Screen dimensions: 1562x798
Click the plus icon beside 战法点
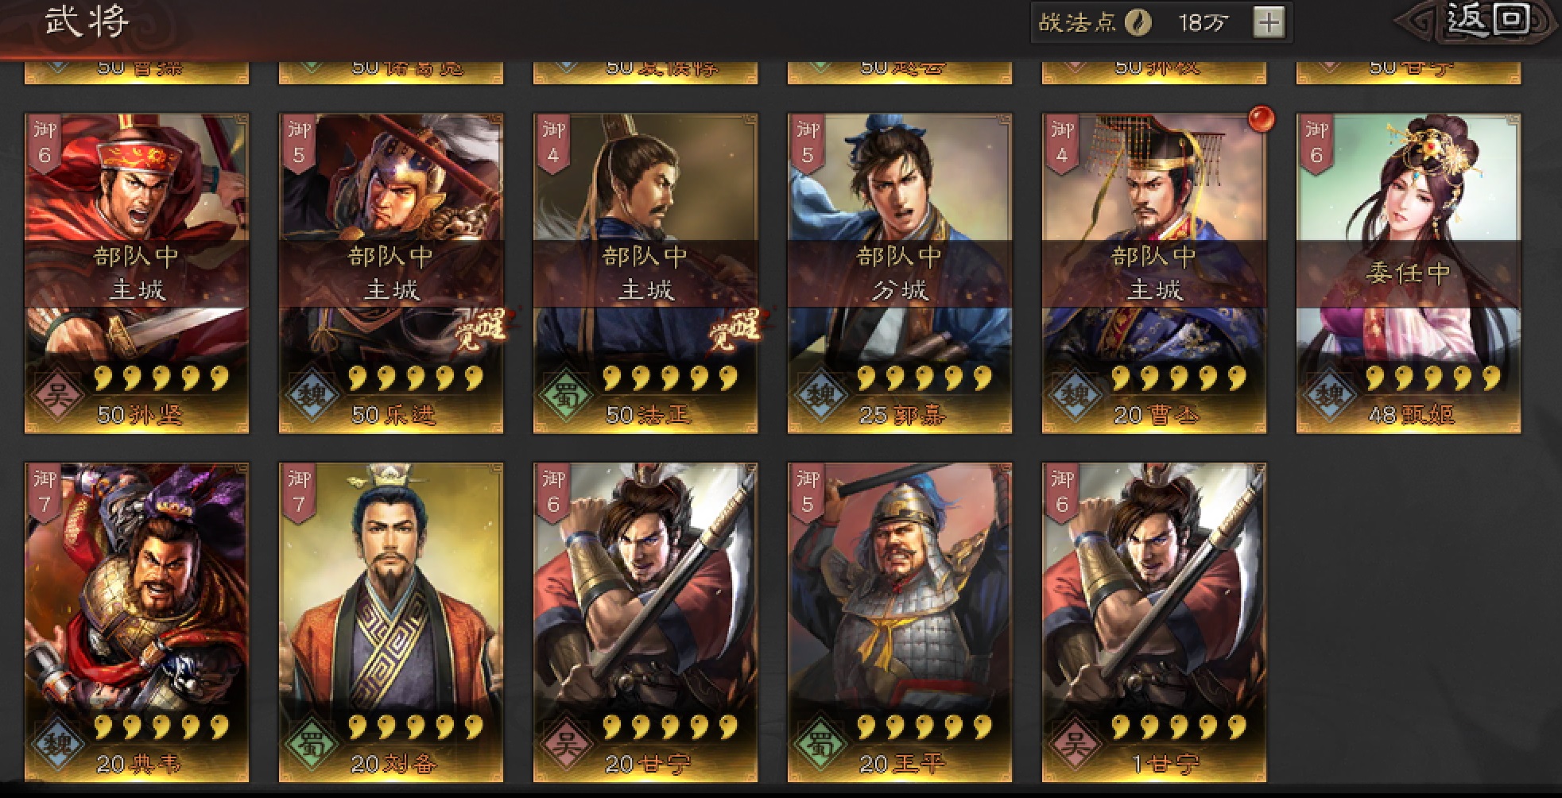[1268, 23]
